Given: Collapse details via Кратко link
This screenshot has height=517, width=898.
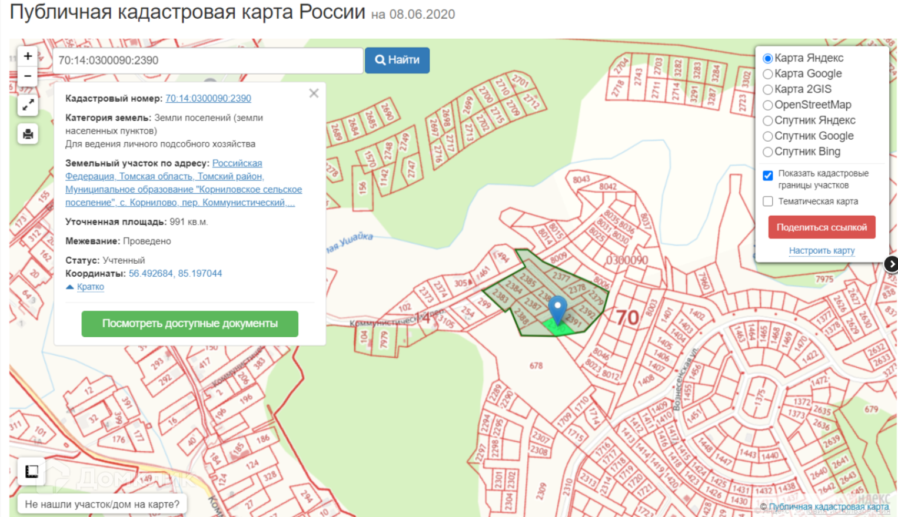Looking at the screenshot, I should (x=90, y=287).
